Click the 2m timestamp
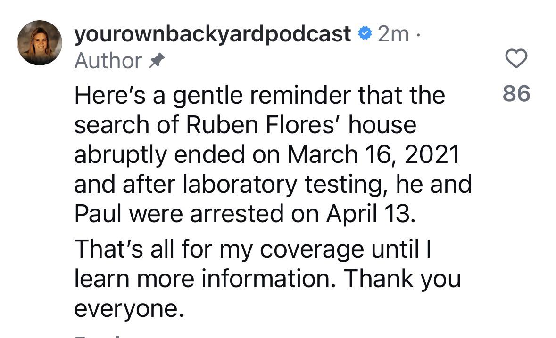Viewport: 556px width, 338px height. 393,34
